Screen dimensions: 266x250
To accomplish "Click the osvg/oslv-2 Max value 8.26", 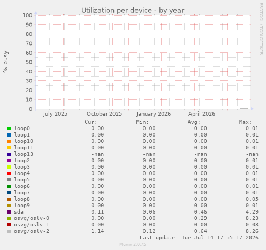I will [x=252, y=231].
